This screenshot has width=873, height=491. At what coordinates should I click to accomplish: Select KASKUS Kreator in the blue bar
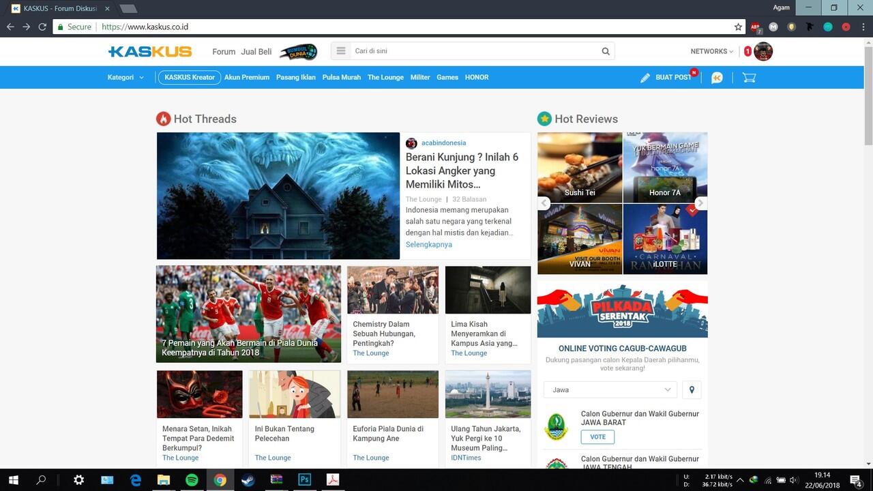pos(190,78)
